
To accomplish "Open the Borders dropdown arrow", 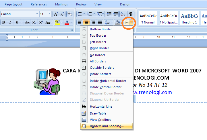I will tap(131, 23).
